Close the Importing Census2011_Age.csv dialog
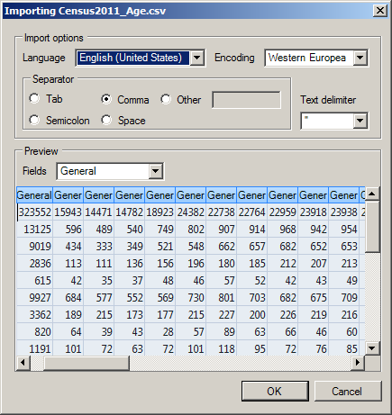This screenshot has height=415, width=392. [x=380, y=11]
